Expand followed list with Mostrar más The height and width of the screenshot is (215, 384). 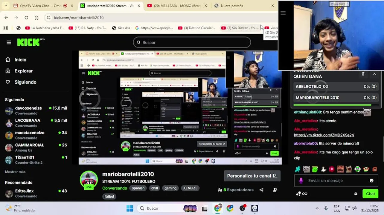pos(15,172)
